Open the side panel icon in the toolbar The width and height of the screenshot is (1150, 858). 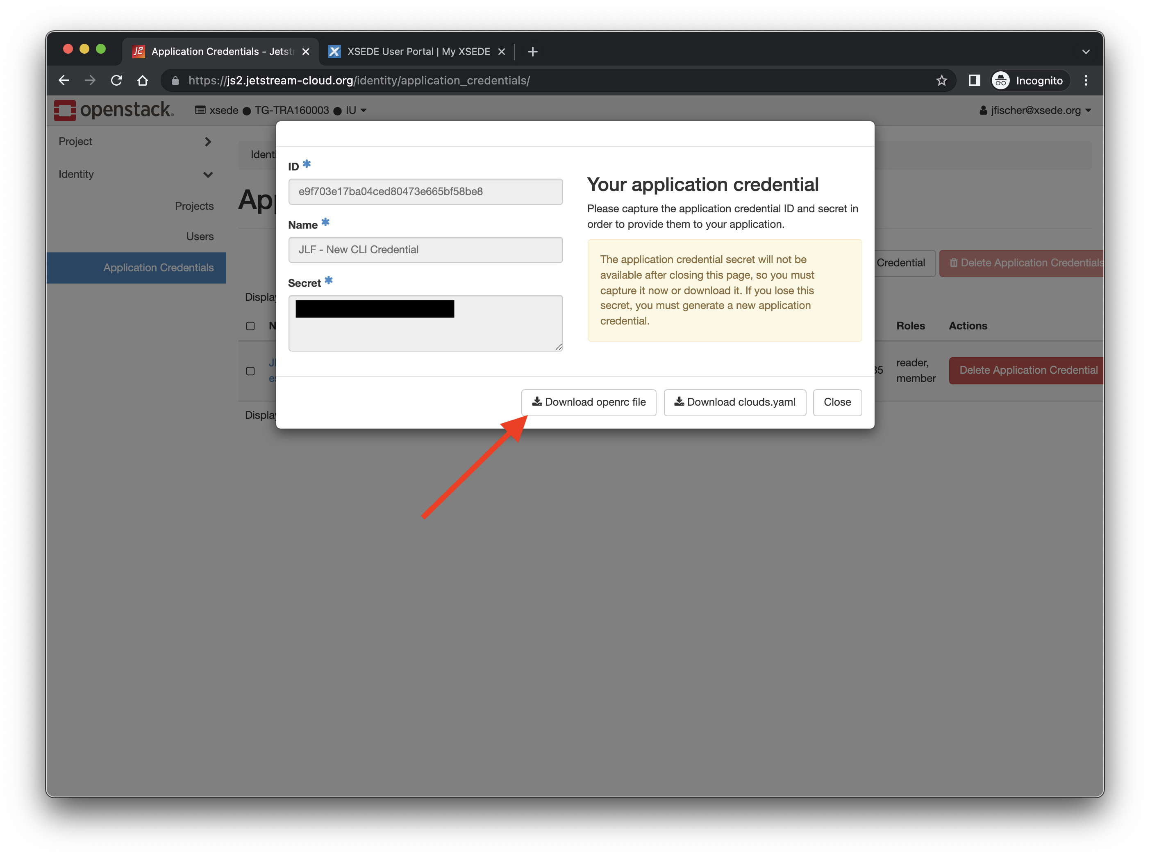(974, 80)
